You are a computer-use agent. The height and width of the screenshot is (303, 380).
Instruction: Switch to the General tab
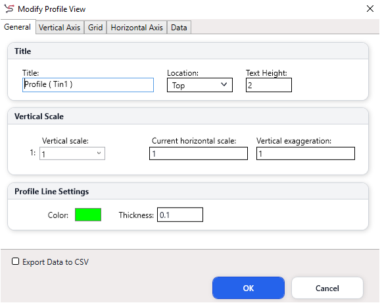(18, 27)
